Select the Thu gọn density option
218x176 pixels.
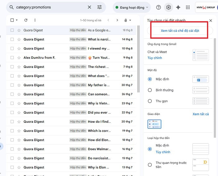click(x=150, y=101)
